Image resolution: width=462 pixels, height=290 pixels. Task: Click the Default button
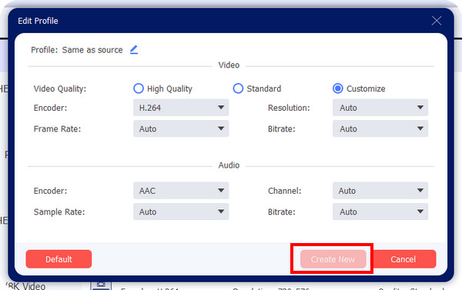coord(59,259)
